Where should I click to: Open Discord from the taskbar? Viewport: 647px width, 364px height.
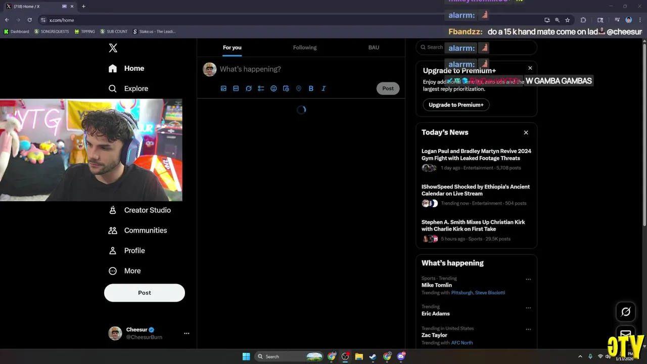[x=401, y=356]
